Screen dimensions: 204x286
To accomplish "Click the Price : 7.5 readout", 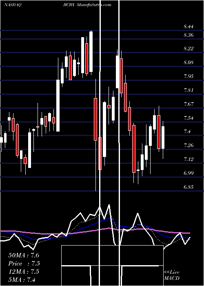I will [x=24, y=264].
